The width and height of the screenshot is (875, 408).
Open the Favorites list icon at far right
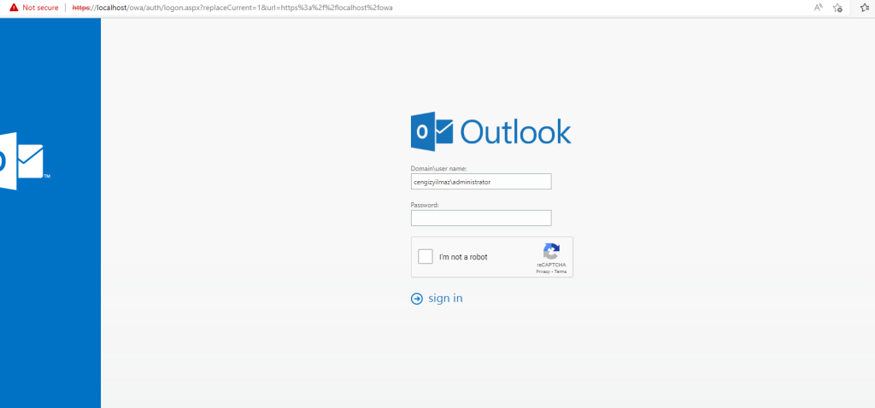coord(865,8)
